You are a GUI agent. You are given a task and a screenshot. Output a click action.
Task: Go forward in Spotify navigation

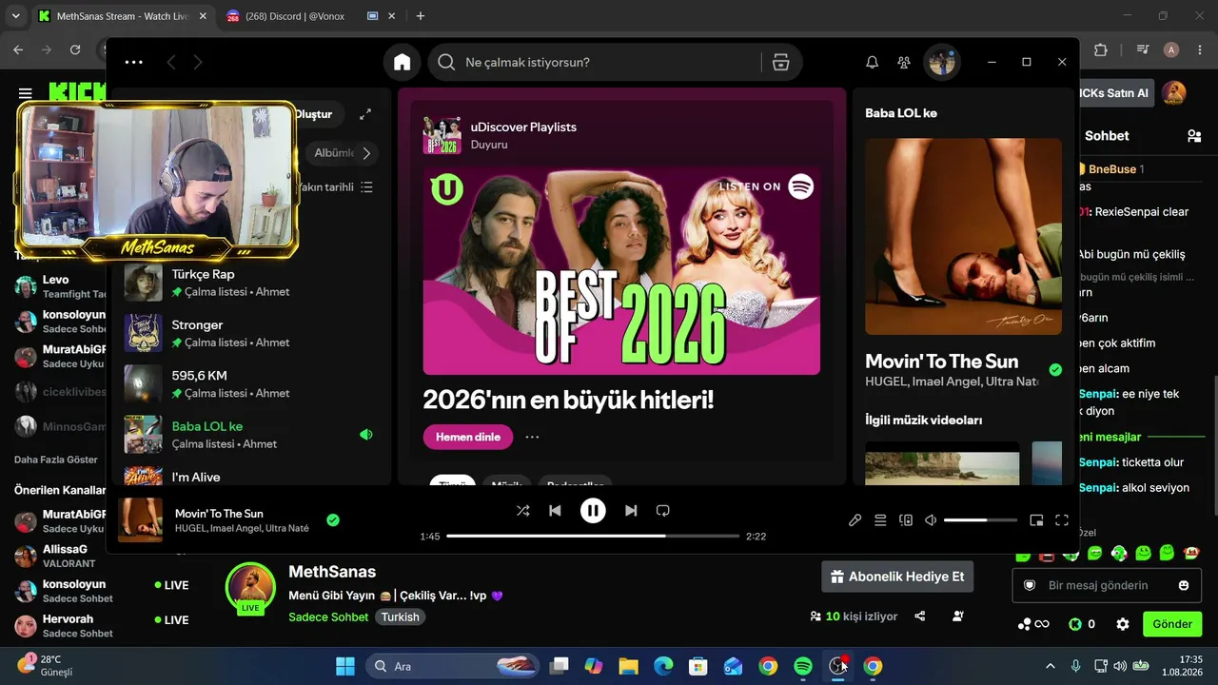pyautogui.click(x=198, y=62)
